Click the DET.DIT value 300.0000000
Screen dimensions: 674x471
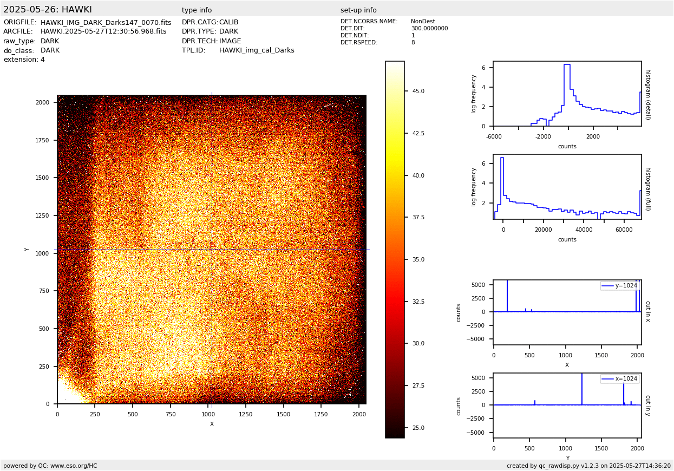(x=429, y=29)
